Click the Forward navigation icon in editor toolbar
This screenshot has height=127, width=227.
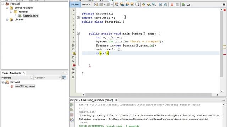(108, 5)
